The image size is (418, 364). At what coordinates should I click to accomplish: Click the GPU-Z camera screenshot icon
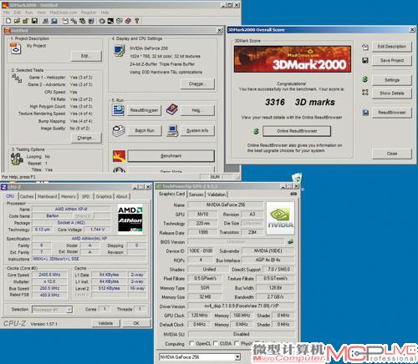(x=293, y=194)
